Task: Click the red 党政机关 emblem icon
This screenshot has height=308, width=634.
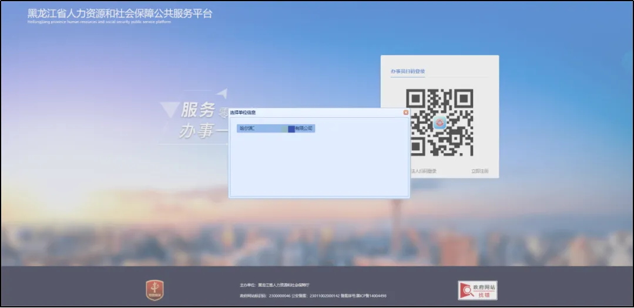Action: (155, 290)
